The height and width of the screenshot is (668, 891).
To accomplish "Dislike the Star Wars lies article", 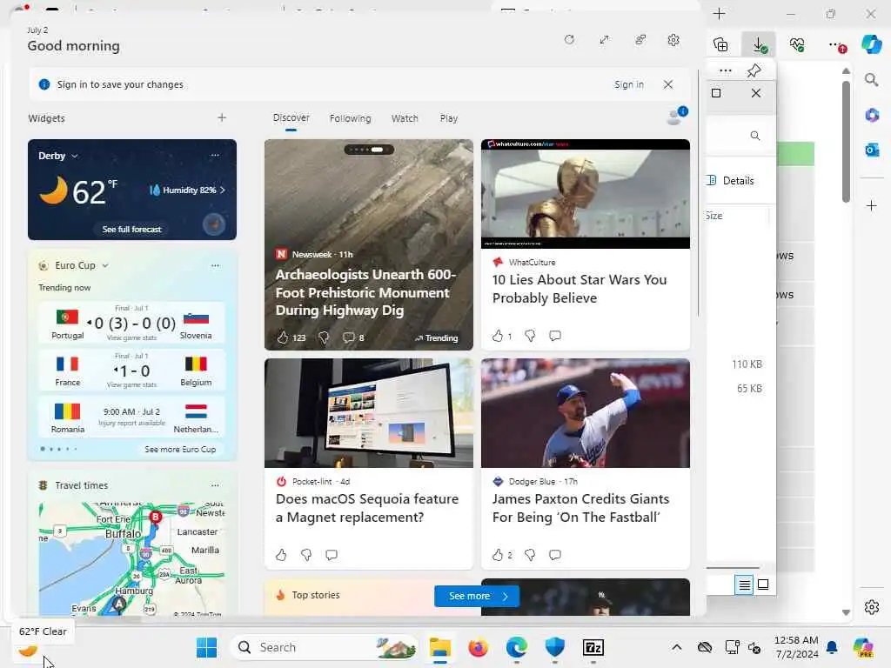I will tap(530, 336).
